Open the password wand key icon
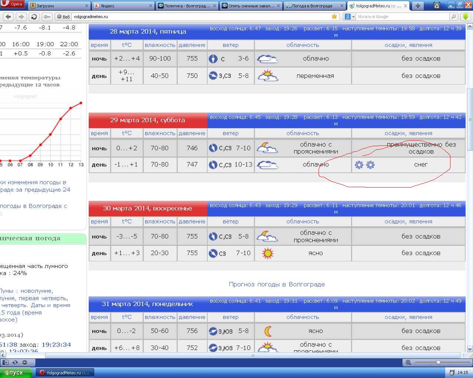Image resolution: width=473 pixels, height=378 pixels. [47, 17]
